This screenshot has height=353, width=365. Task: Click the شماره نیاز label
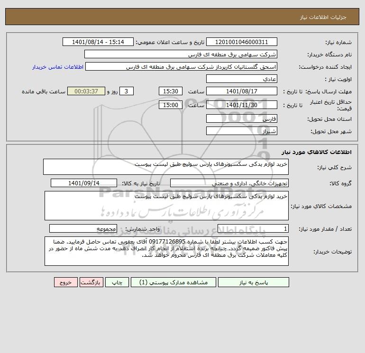pyautogui.click(x=338, y=42)
